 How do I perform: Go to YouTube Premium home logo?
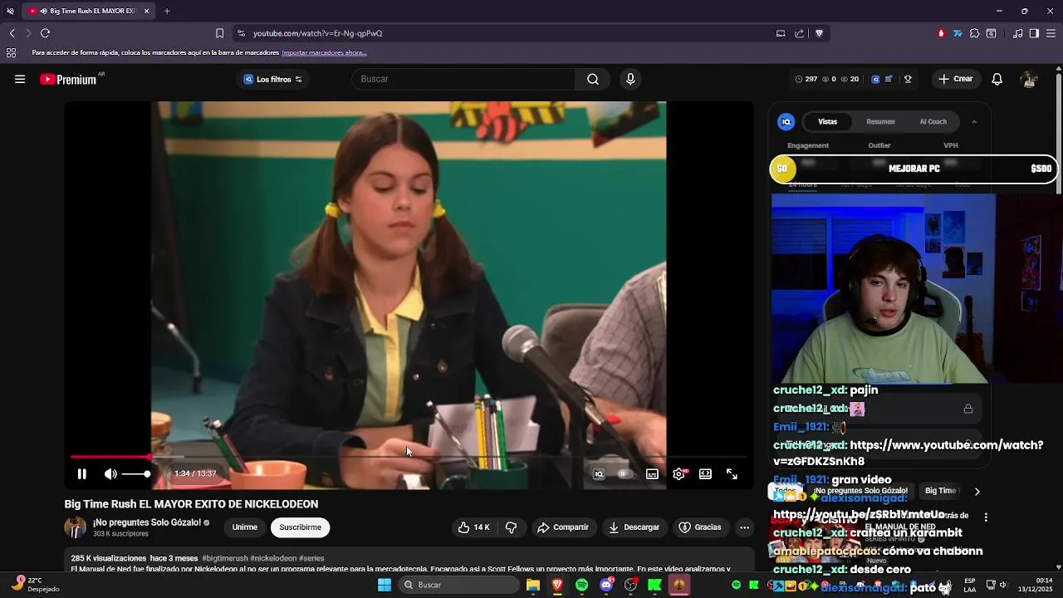tap(70, 80)
